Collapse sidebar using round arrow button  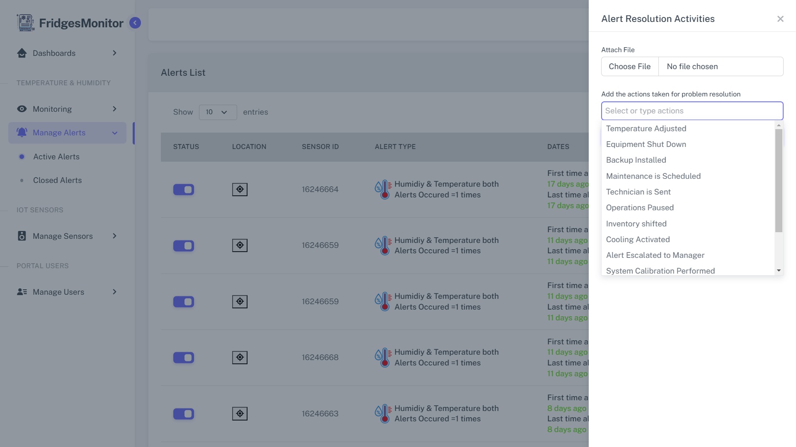coord(135,23)
